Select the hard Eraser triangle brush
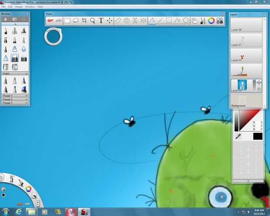Image resolution: width=270 pixels, height=216 pixels. (6, 58)
